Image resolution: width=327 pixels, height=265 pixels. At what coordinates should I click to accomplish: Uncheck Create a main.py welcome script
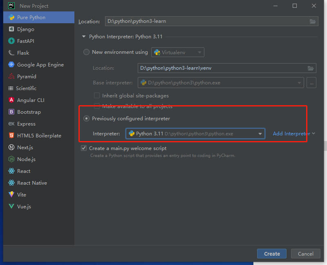coord(84,148)
